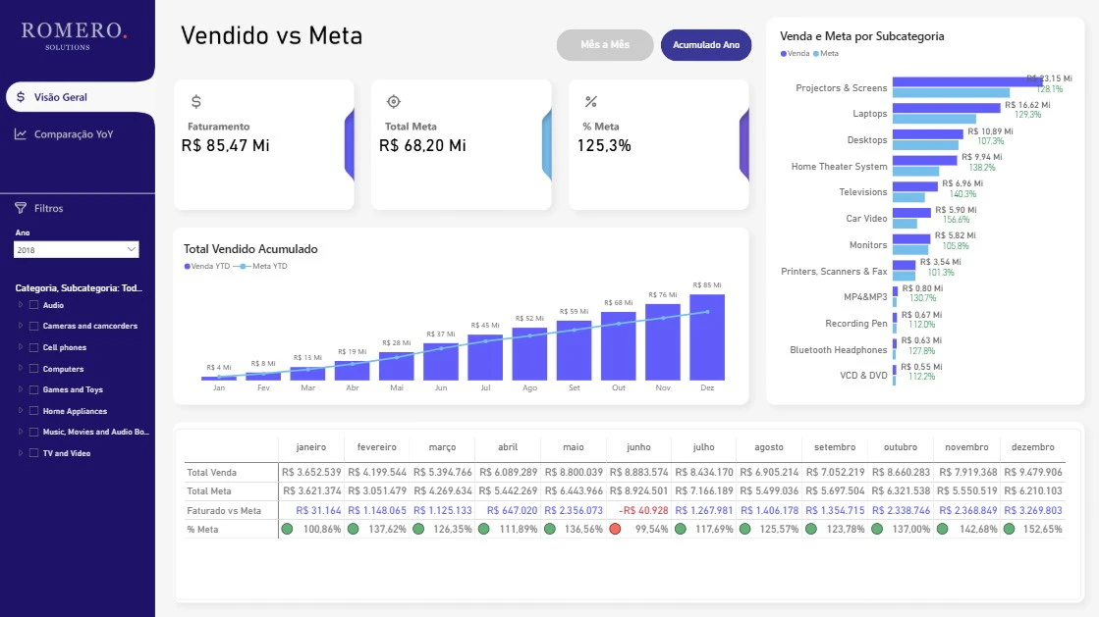1099x617 pixels.
Task: Click the Home Theater System label
Action: coord(839,166)
